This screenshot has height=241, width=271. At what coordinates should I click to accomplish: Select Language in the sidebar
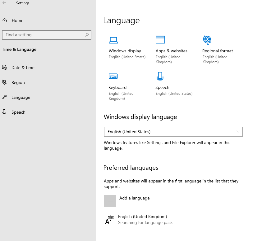pos(21,97)
